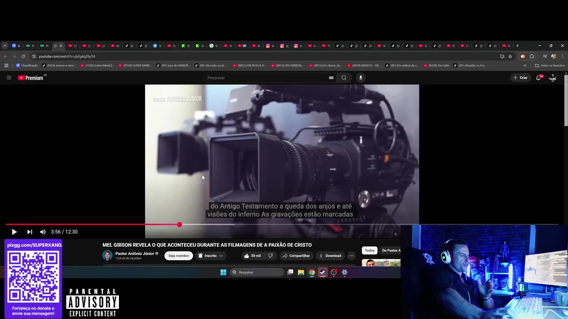Switch to the Telegram tab
Viewport: 568px width, 319px height.
[157, 46]
